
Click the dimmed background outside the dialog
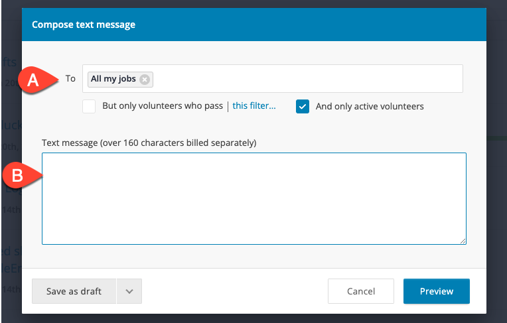pyautogui.click(x=496, y=162)
